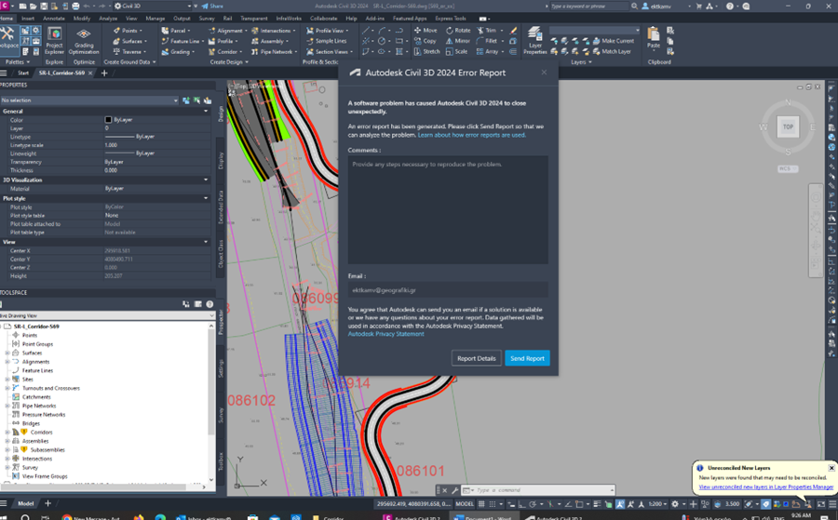
Task: Expand Surfaces node in Prospector tree
Action: click(7, 353)
